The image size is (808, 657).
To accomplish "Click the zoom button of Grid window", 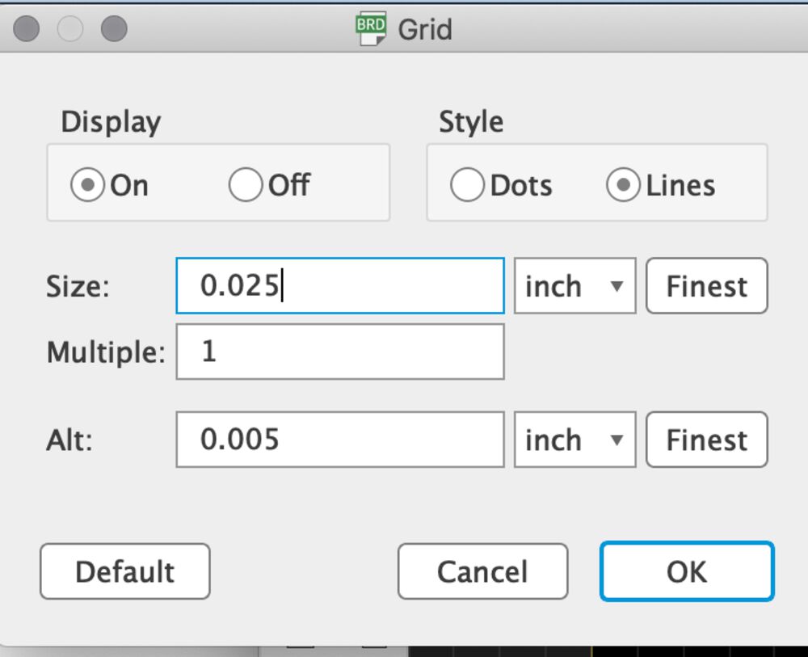I will point(114,29).
